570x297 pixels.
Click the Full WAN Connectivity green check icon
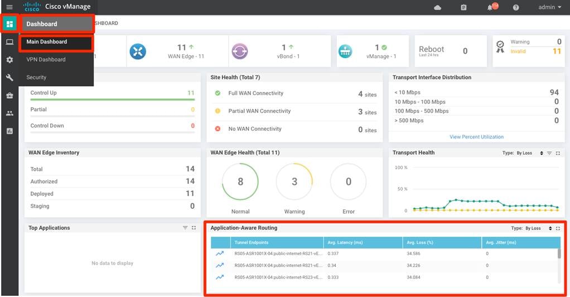pos(218,93)
